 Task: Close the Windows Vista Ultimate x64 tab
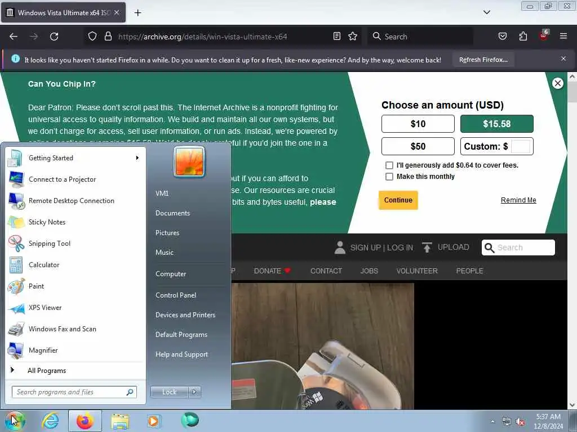pos(117,12)
